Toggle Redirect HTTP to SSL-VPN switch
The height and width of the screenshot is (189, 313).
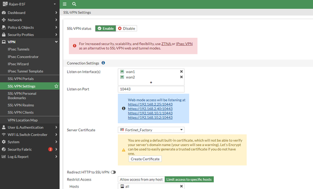point(113,172)
